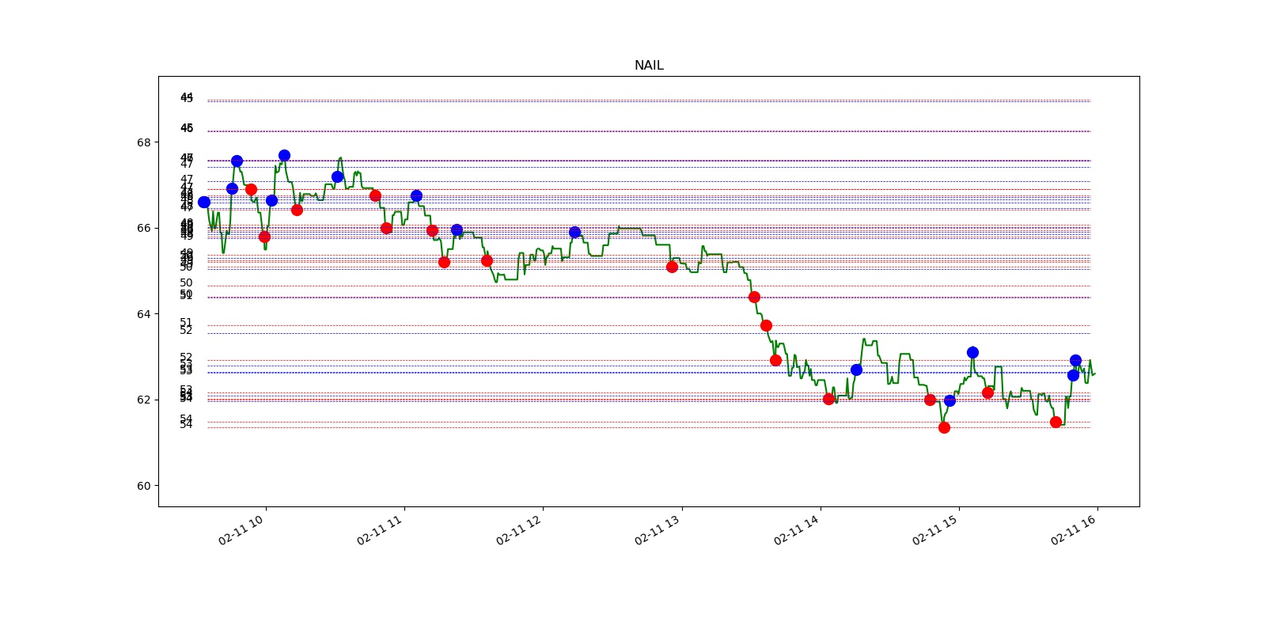1266x633 pixels.
Task: Select the y-axis label 68
Action: point(143,142)
